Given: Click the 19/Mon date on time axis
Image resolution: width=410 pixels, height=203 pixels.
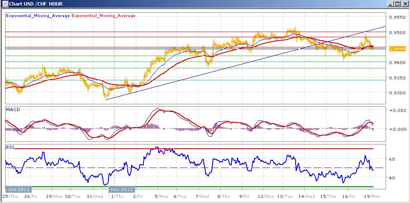Looking at the screenshot, I should coord(373,196).
